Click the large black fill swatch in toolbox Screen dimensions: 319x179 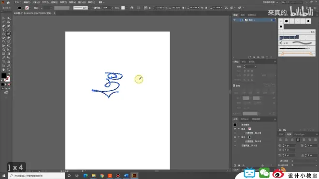4,76
